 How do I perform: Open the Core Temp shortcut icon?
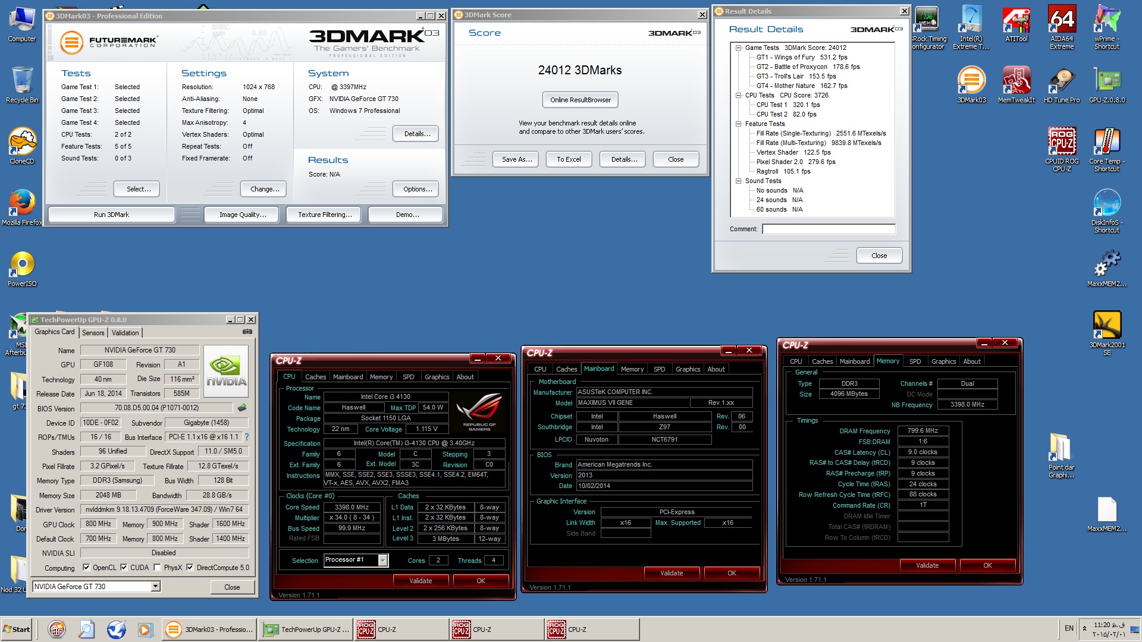1107,149
